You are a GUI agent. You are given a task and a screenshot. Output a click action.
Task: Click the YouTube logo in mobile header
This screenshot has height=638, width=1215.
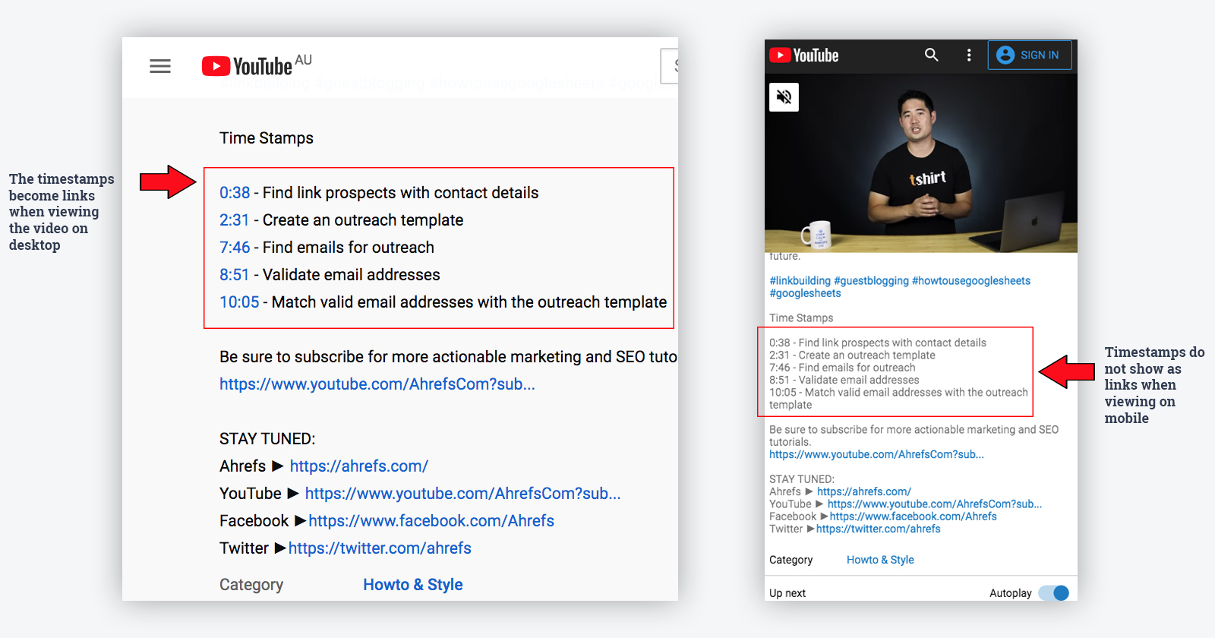coord(804,55)
